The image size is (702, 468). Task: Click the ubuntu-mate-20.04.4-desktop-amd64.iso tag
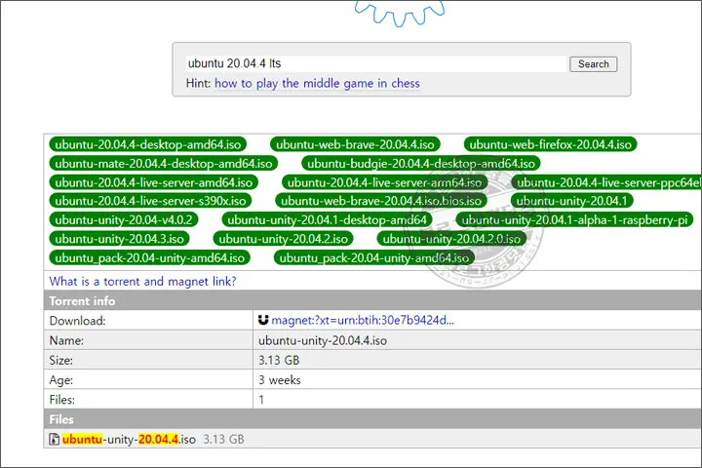coord(163,163)
